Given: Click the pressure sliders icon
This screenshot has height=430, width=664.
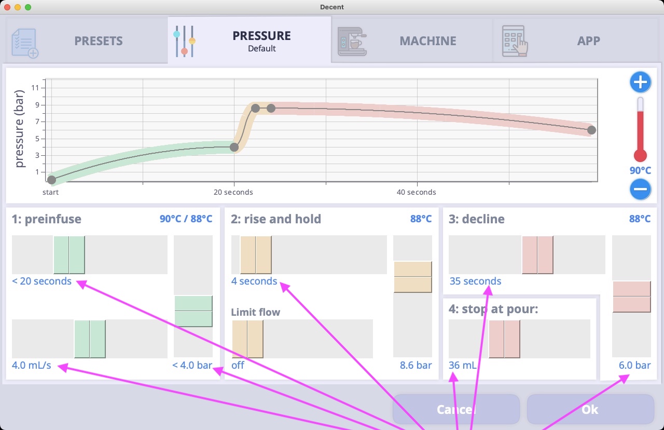Looking at the screenshot, I should coord(184,41).
